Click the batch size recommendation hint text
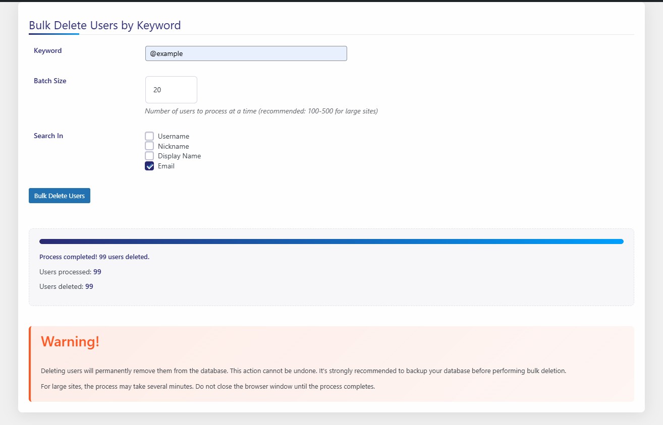This screenshot has height=425, width=663. (261, 111)
